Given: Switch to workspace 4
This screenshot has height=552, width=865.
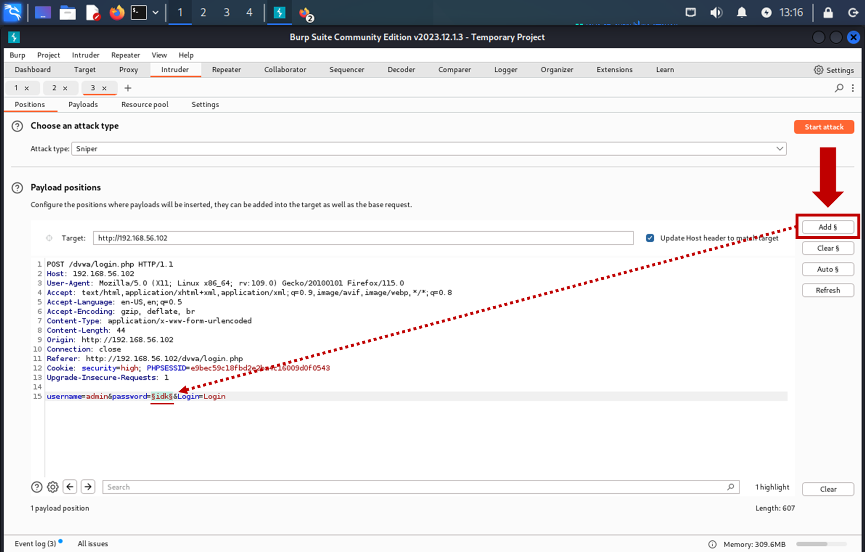Looking at the screenshot, I should pyautogui.click(x=249, y=13).
